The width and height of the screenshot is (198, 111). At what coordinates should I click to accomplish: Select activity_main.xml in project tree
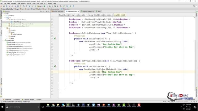(16, 34)
